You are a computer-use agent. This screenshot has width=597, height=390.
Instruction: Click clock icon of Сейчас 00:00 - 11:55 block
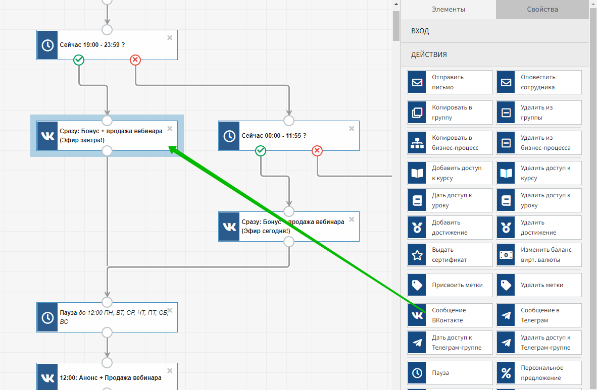point(229,136)
